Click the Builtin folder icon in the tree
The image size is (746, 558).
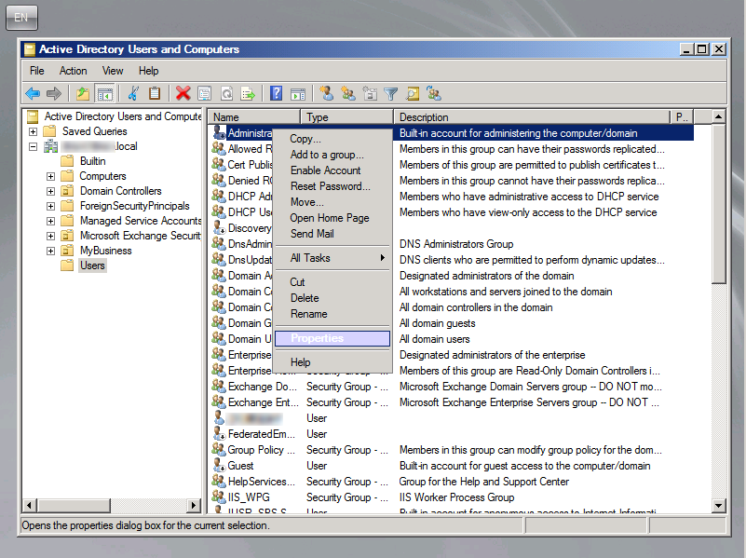tap(68, 161)
